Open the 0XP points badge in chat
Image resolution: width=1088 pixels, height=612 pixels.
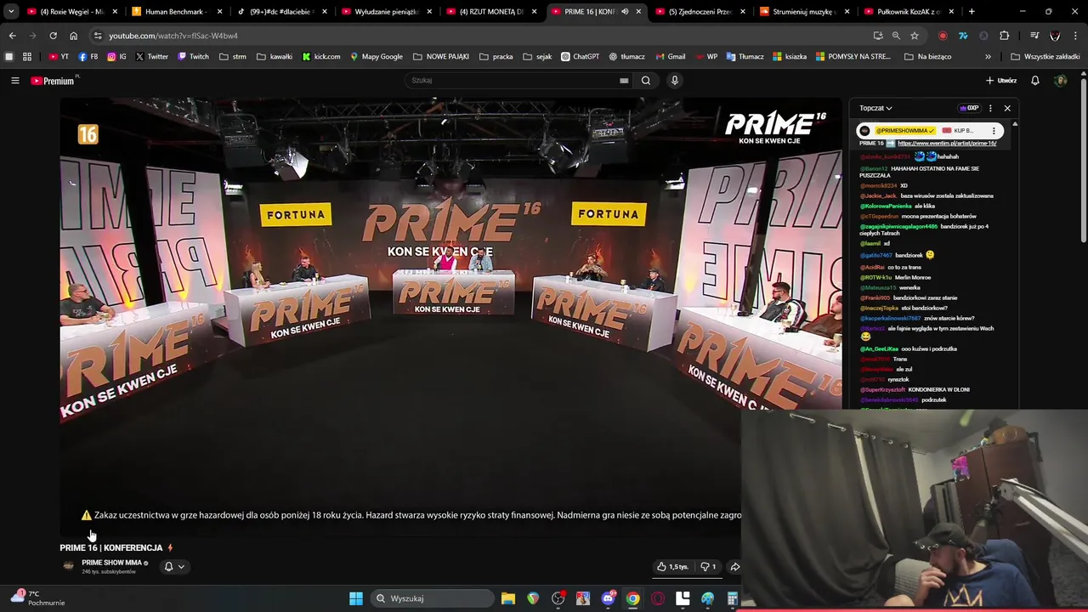pyautogui.click(x=969, y=108)
